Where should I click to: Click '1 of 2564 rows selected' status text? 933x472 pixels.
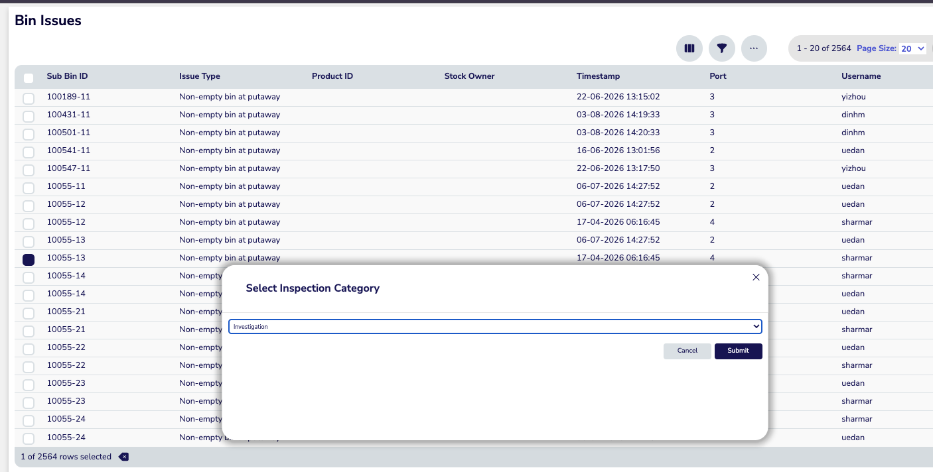(x=66, y=457)
